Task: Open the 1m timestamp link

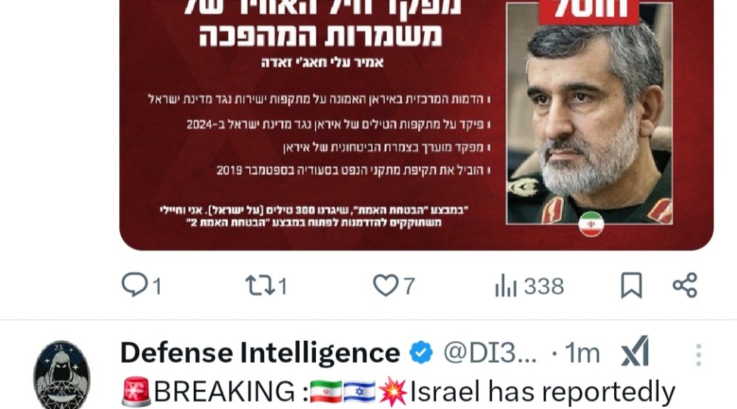Action: pyautogui.click(x=582, y=353)
